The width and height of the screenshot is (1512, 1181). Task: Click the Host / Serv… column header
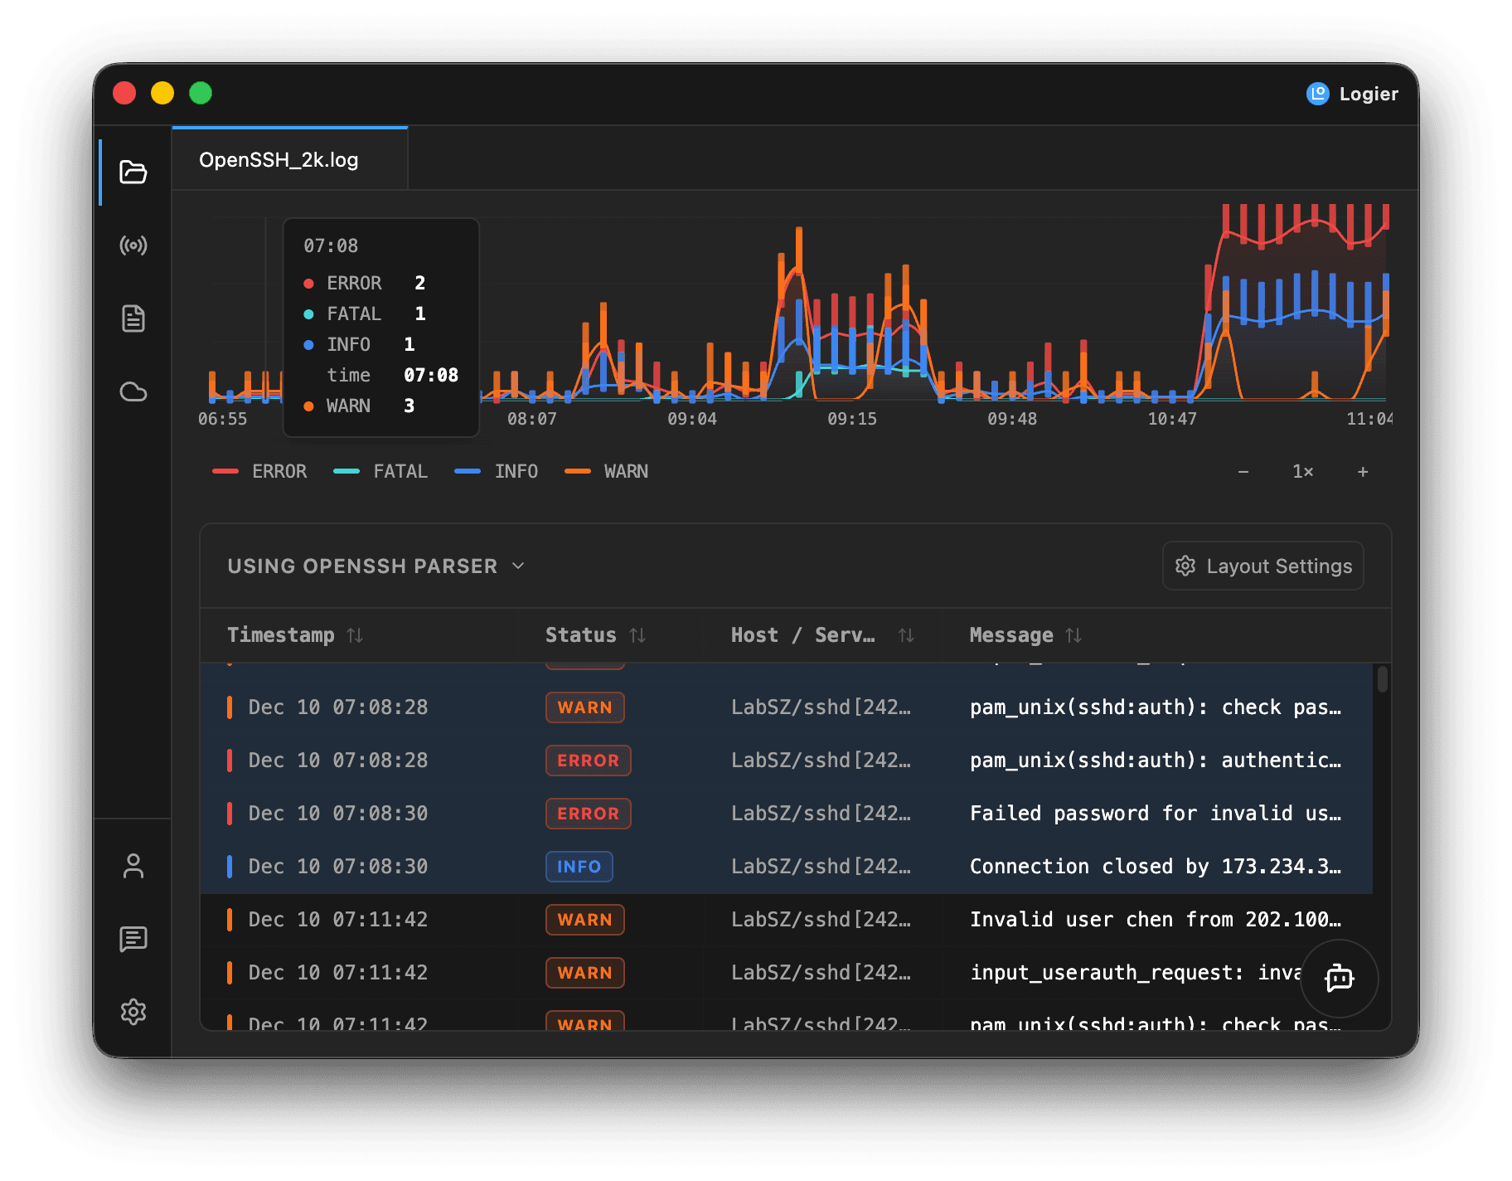[802, 635]
